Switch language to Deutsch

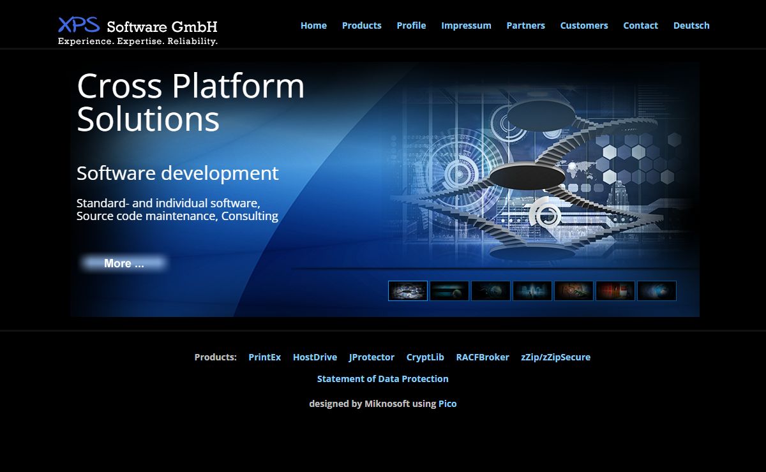[x=691, y=26]
